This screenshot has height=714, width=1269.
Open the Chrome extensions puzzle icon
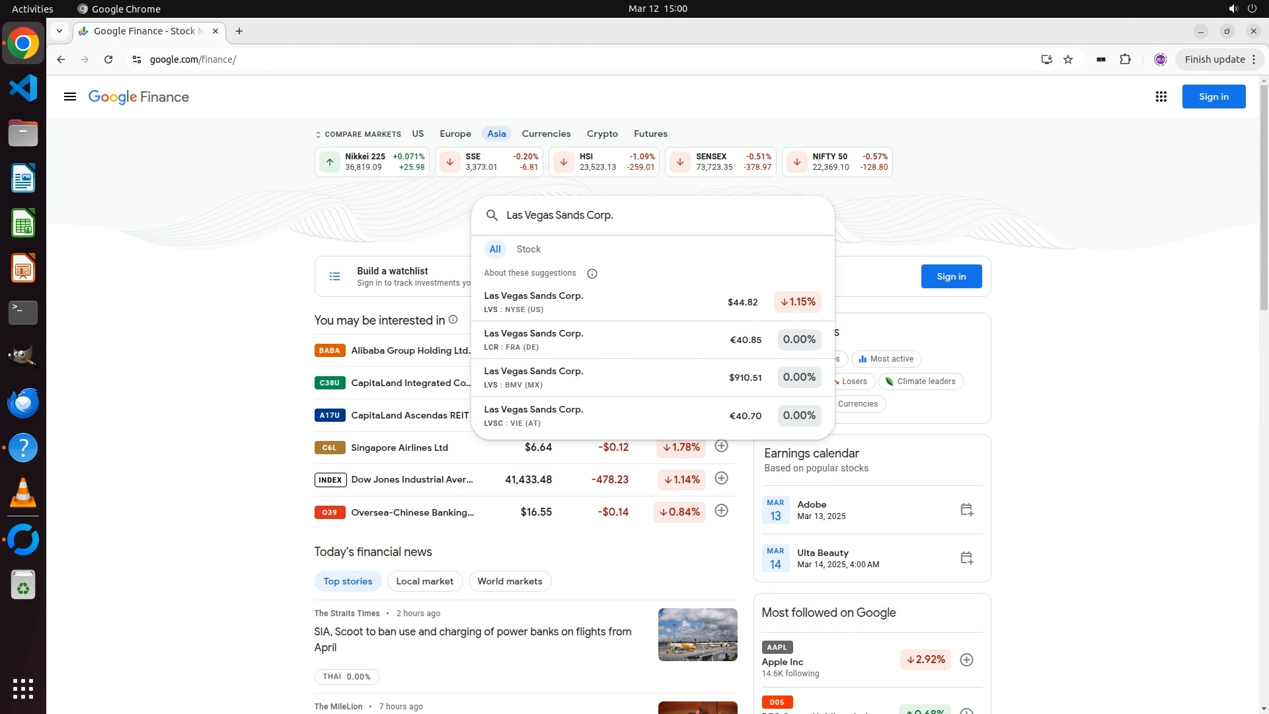pos(1125,59)
